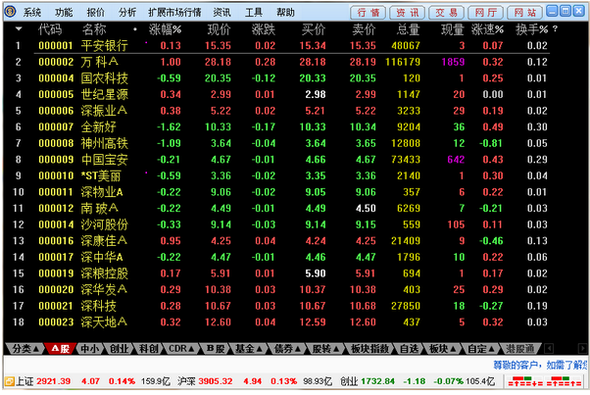Image resolution: width=590 pixels, height=395 pixels.
Task: Switch to the 创业 tab
Action: coord(119,349)
